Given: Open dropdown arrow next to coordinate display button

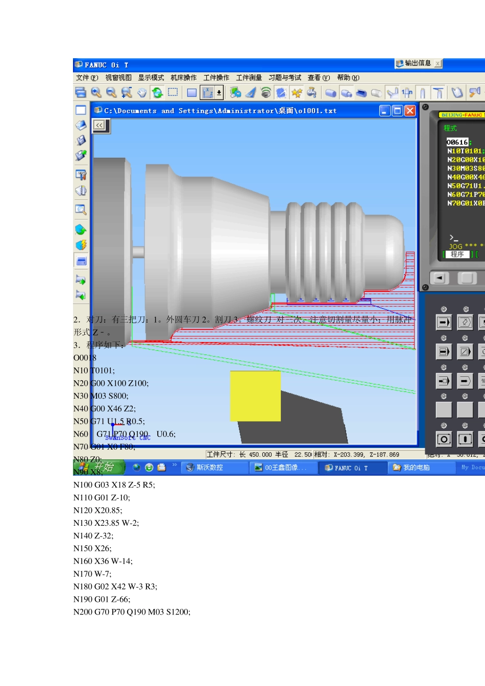Looking at the screenshot, I should pyautogui.click(x=219, y=92).
